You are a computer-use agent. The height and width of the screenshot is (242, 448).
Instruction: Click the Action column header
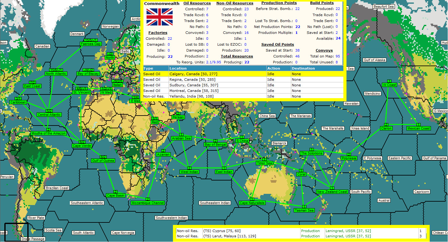278,68
